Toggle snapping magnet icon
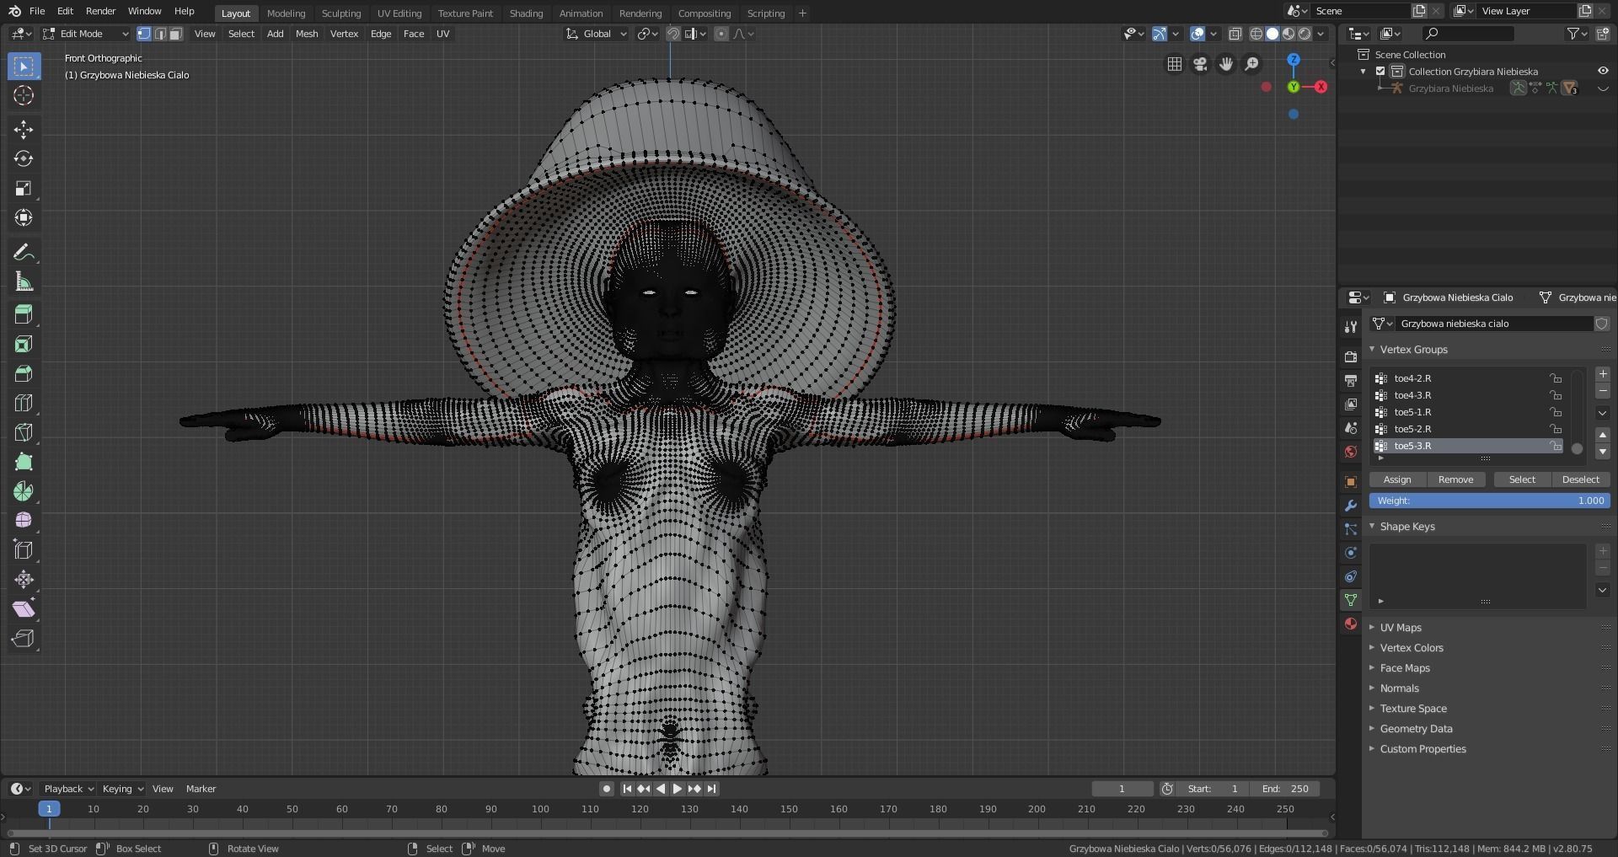This screenshot has height=857, width=1618. coord(673,34)
